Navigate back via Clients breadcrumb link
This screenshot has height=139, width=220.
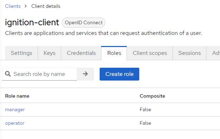point(13,6)
